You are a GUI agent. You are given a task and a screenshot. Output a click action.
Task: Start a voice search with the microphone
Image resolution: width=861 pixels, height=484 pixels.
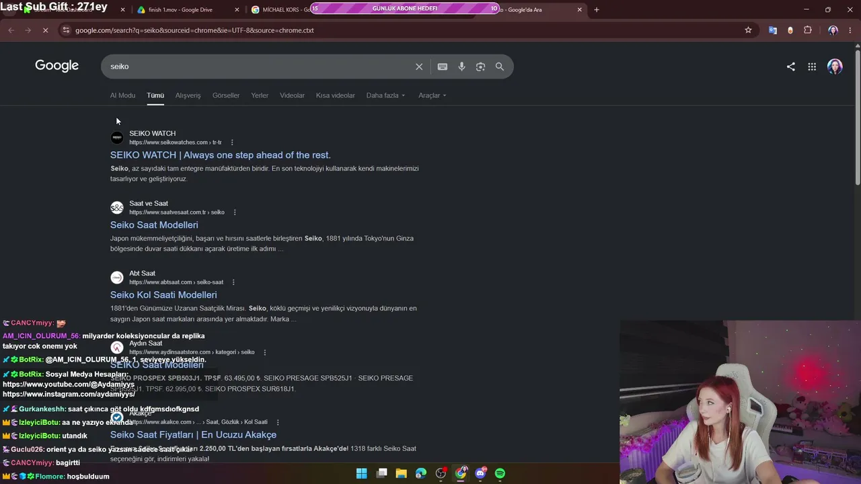coord(461,67)
